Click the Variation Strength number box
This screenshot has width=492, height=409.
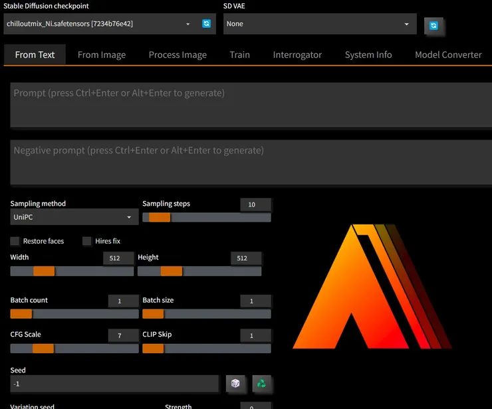255,406
